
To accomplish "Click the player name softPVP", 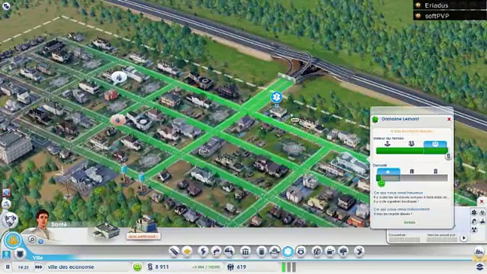I will [x=437, y=16].
